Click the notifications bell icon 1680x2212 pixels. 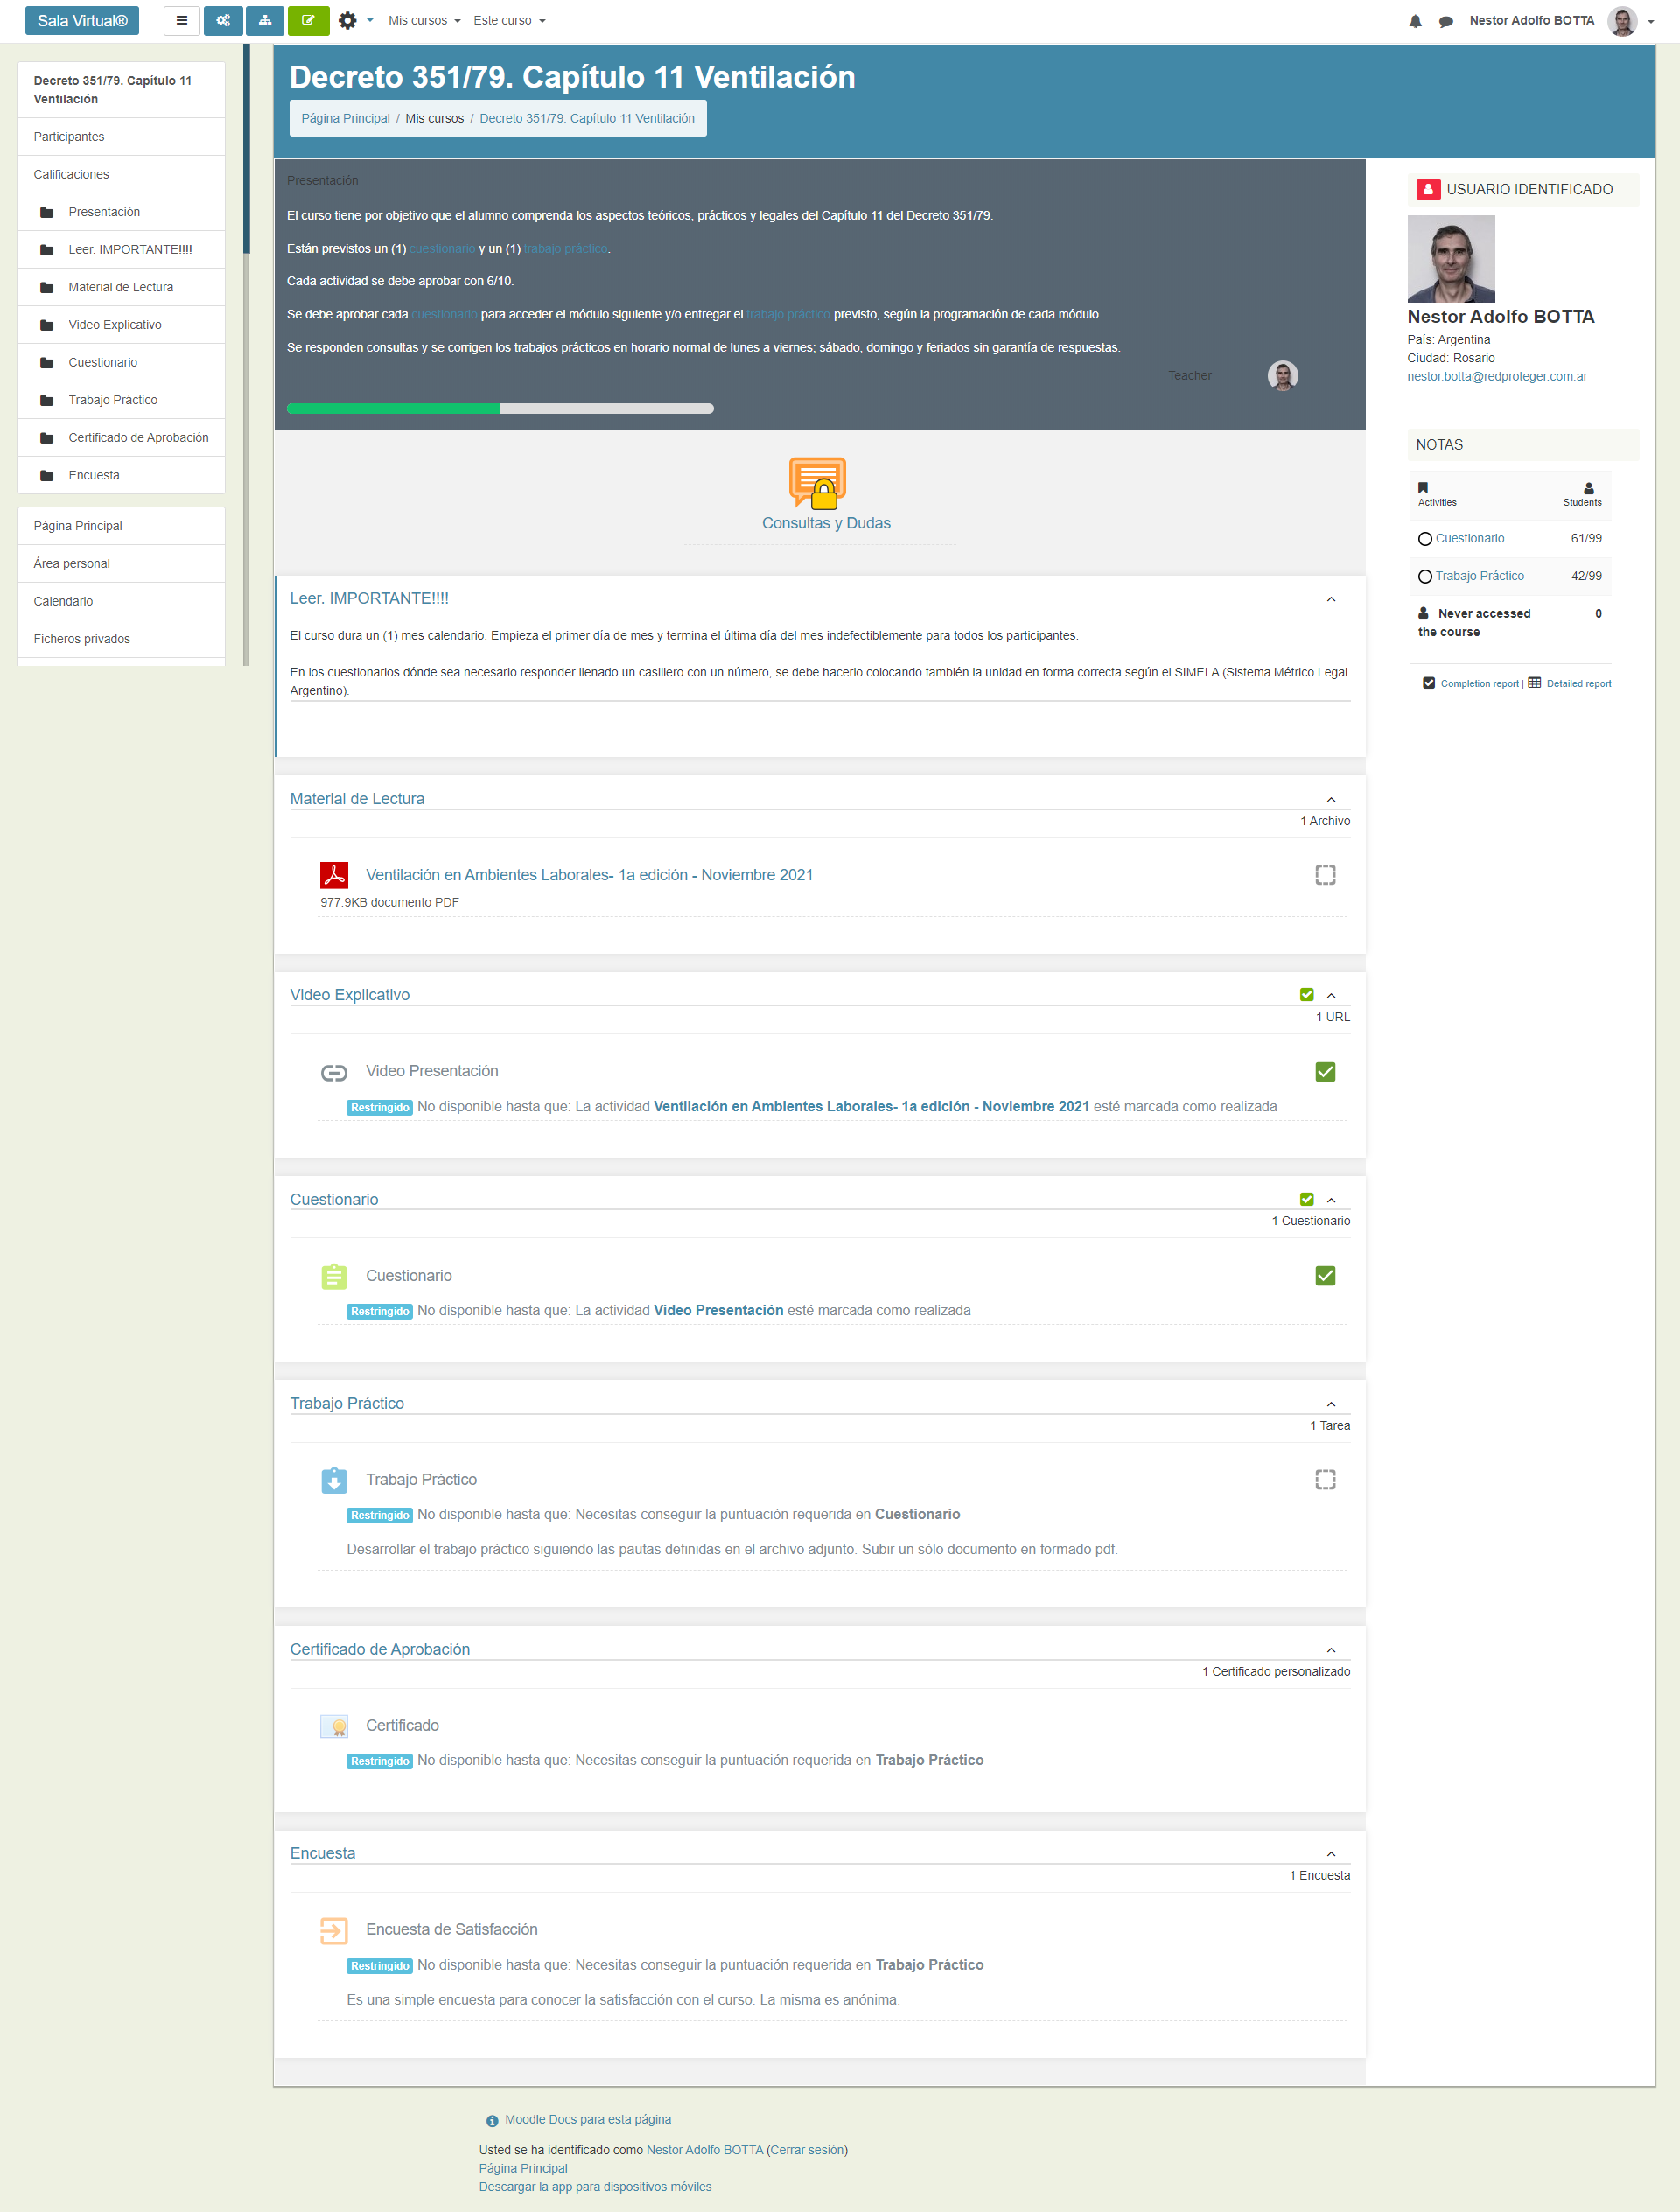pos(1415,21)
